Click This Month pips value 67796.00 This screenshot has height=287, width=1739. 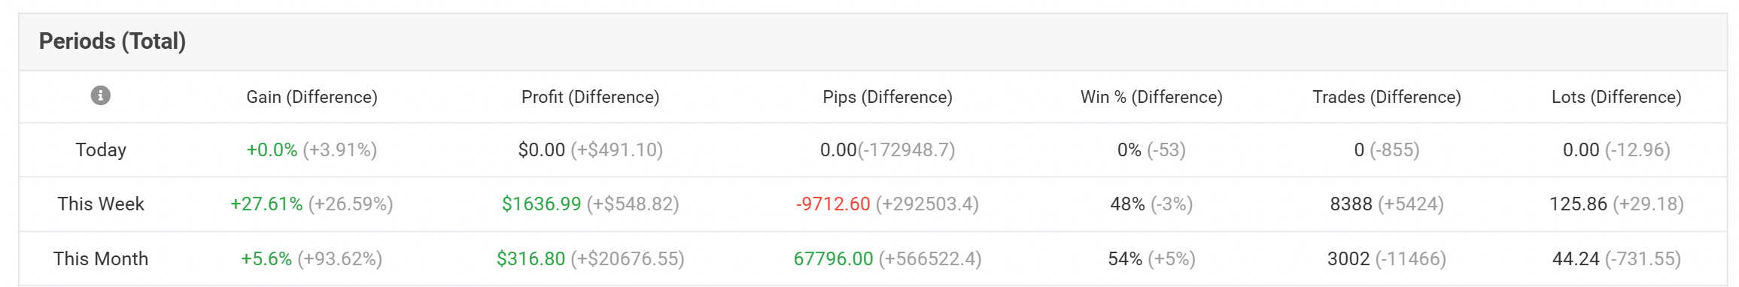coord(834,259)
